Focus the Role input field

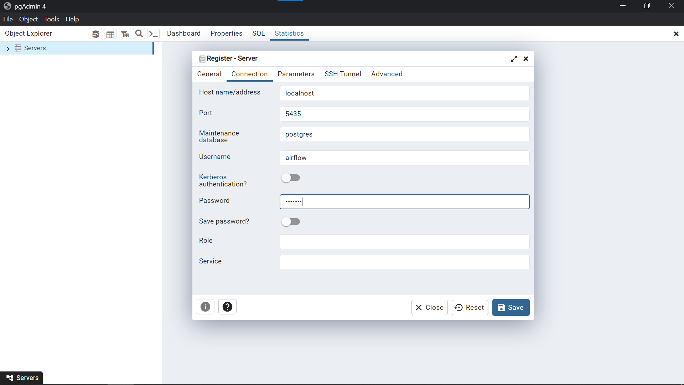[404, 242]
